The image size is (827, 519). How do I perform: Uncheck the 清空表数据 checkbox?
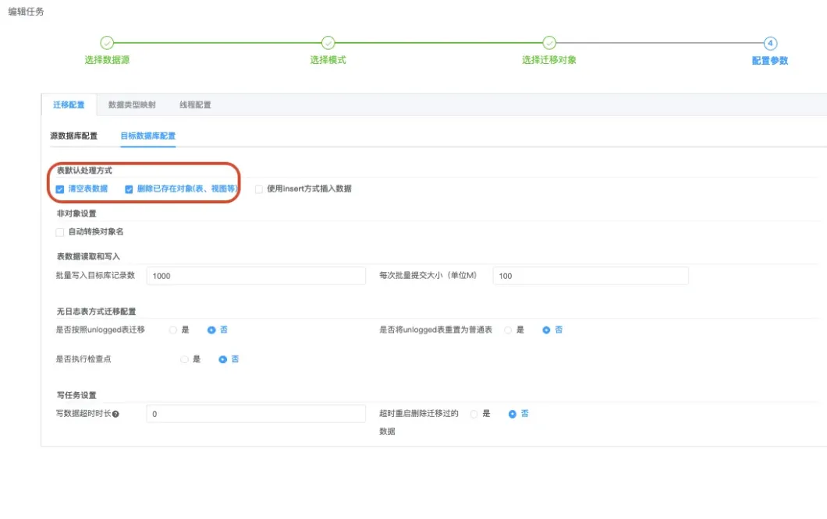point(59,189)
